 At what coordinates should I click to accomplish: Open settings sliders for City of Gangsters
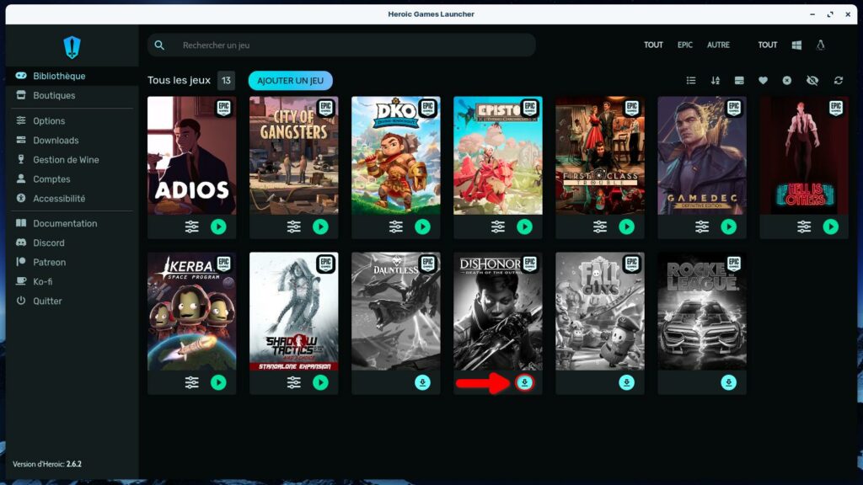coord(293,227)
